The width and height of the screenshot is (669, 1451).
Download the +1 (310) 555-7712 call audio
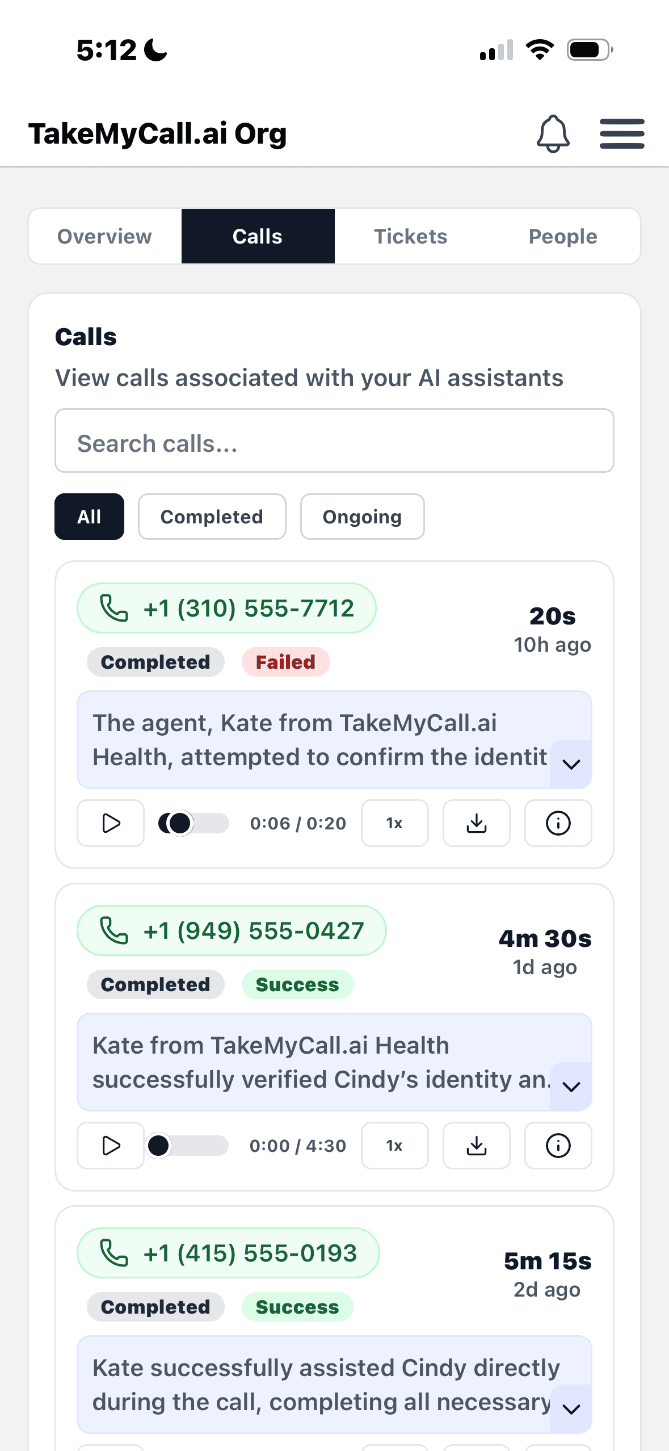click(x=476, y=823)
